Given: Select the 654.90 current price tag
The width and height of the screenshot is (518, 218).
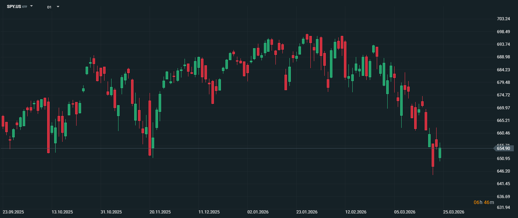Looking at the screenshot, I should 503,148.
